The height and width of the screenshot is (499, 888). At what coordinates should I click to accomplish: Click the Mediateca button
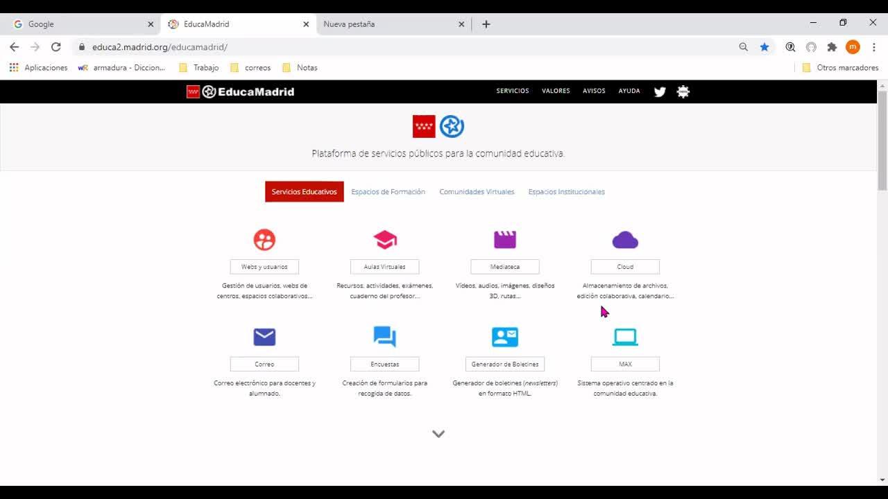pos(505,267)
